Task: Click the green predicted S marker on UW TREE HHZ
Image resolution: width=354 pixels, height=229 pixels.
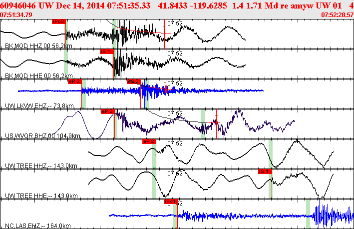Action: pyautogui.click(x=271, y=154)
